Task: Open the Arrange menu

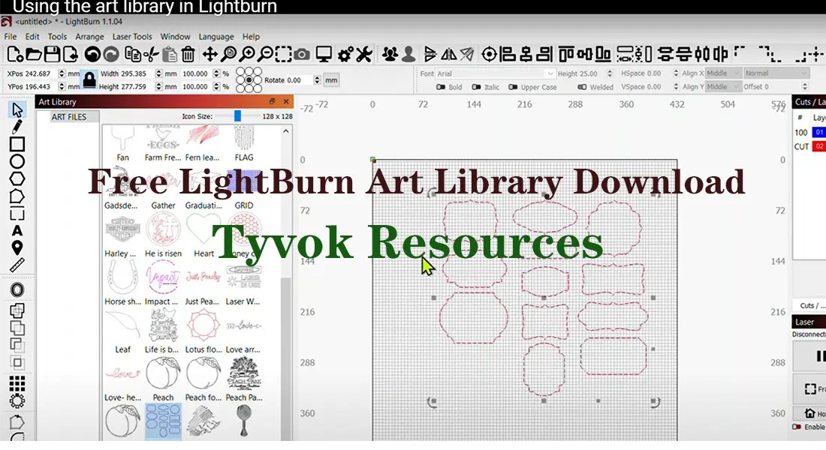Action: (x=89, y=36)
